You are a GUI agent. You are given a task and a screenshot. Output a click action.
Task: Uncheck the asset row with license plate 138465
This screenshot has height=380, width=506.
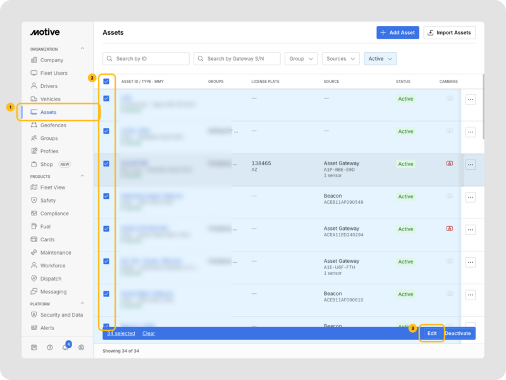pos(106,163)
